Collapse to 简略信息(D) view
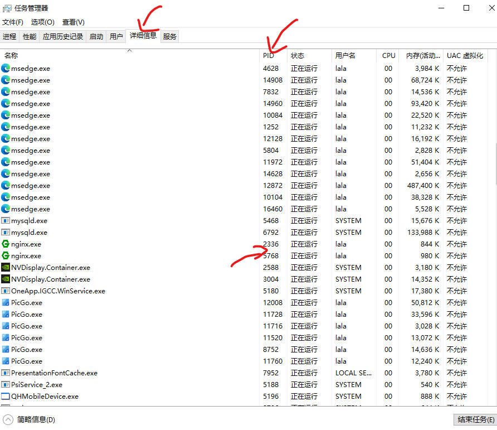Viewport: 497px width, 430px height. (x=29, y=419)
